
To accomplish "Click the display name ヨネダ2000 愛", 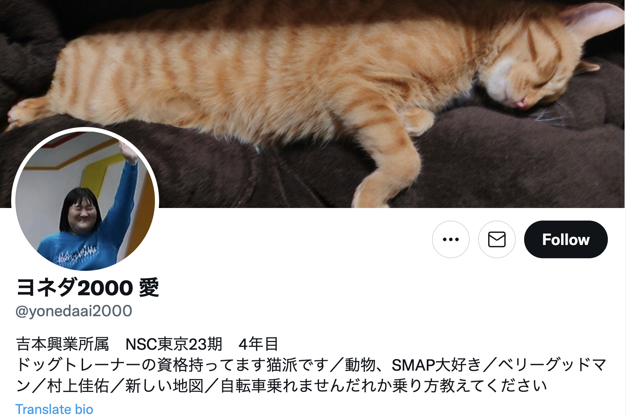I will click(88, 288).
